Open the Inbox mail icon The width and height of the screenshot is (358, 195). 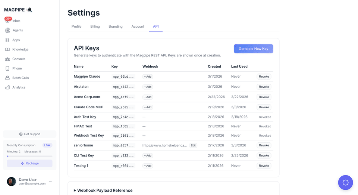(x=7, y=21)
